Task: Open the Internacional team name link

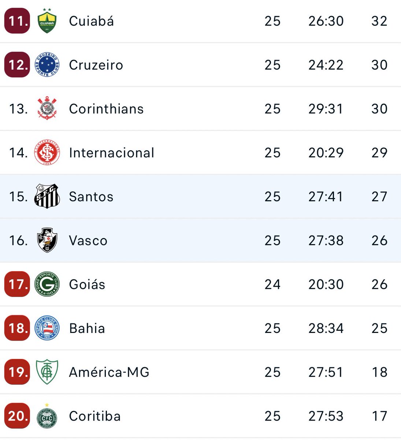Action: (x=112, y=153)
